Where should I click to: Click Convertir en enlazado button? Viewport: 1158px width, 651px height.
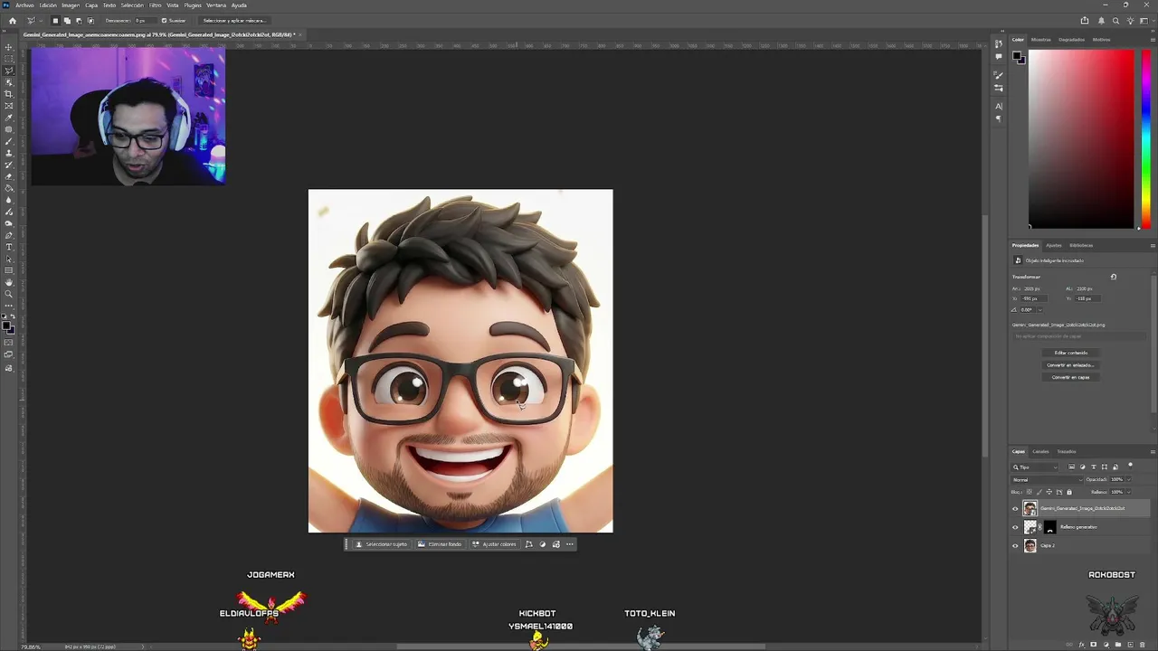coord(1070,365)
